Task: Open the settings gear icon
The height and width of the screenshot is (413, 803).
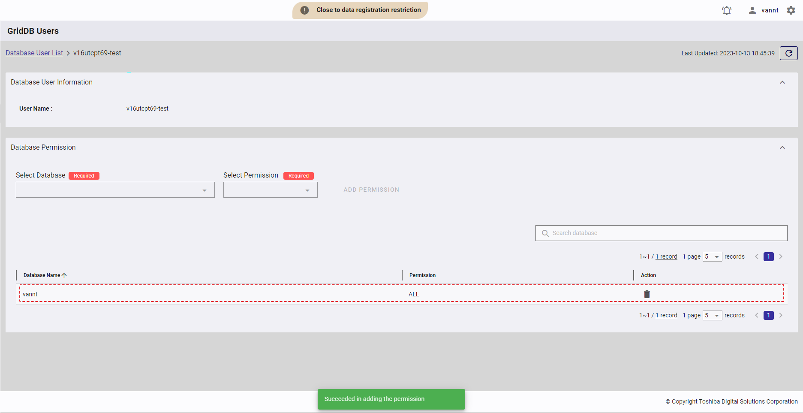Action: (x=791, y=10)
